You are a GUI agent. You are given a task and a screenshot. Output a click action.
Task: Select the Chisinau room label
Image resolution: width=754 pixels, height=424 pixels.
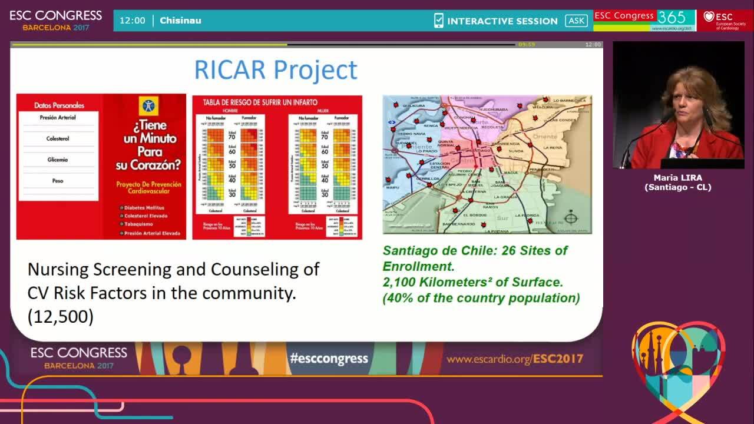tap(181, 21)
